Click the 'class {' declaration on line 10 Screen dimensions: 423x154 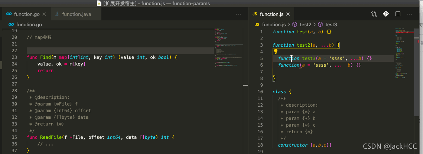pyautogui.click(x=282, y=92)
